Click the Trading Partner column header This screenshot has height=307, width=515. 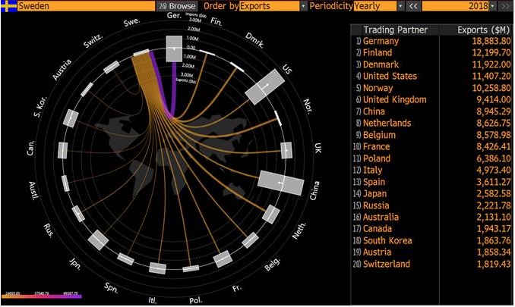point(395,30)
